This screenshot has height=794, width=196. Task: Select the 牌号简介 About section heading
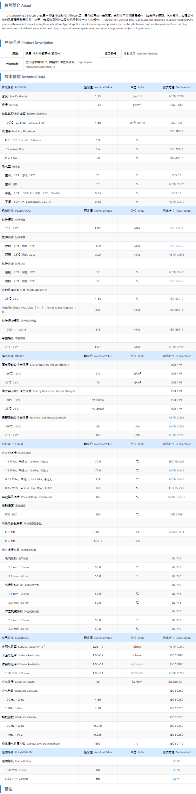click(18, 5)
